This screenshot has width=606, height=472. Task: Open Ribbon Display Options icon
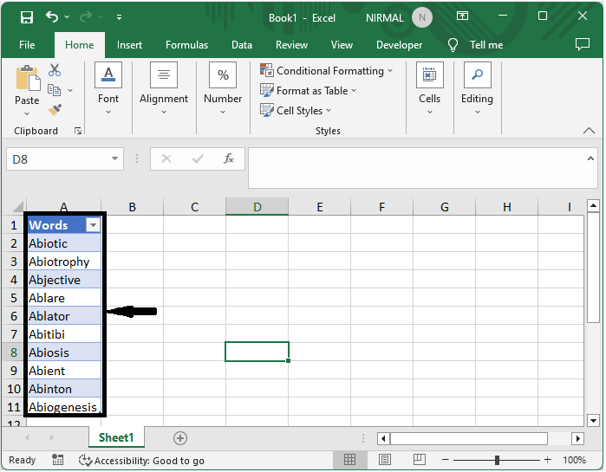(x=462, y=16)
